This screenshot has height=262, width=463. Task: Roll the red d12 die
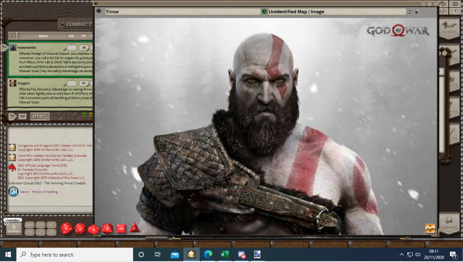tap(80, 228)
